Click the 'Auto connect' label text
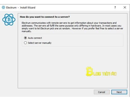Viewport: 130px width, 101px height. [35, 38]
